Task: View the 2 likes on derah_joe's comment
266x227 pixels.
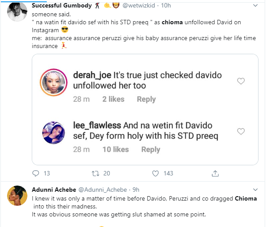Action: [113, 99]
